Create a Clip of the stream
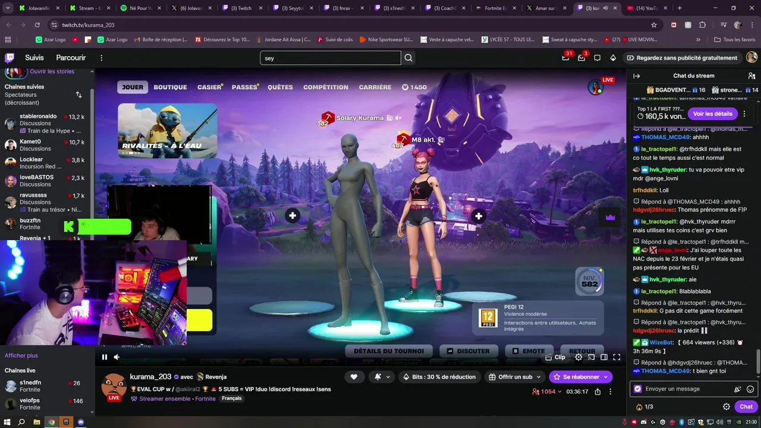This screenshot has height=428, width=761. coord(555,357)
